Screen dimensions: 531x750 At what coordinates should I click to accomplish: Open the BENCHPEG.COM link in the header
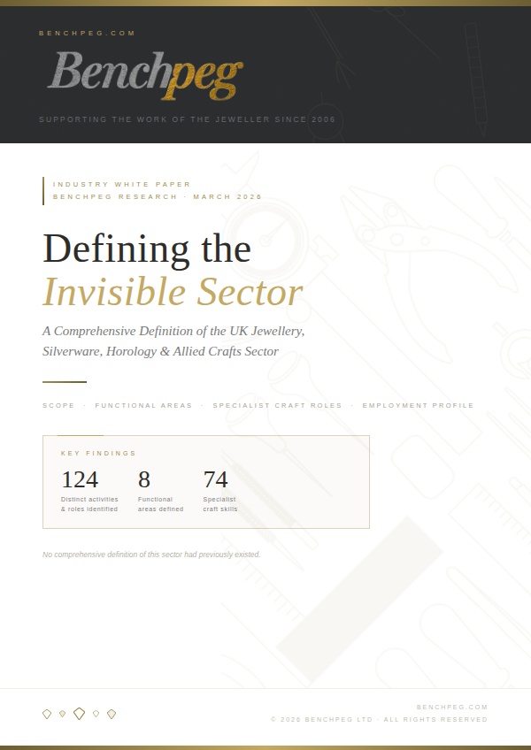[87, 33]
